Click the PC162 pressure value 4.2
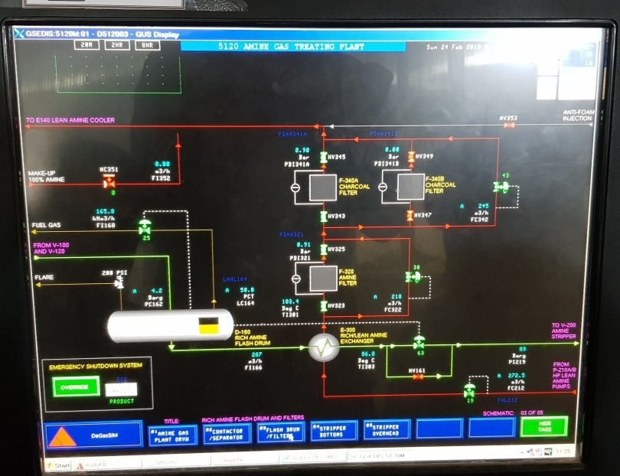This screenshot has width=620, height=476. (157, 291)
